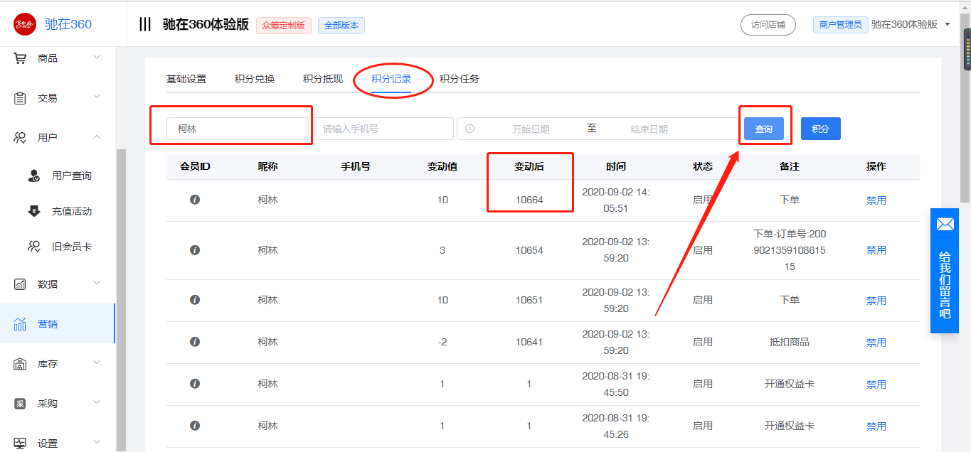
Task: Click the 变动后 column header
Action: point(529,166)
